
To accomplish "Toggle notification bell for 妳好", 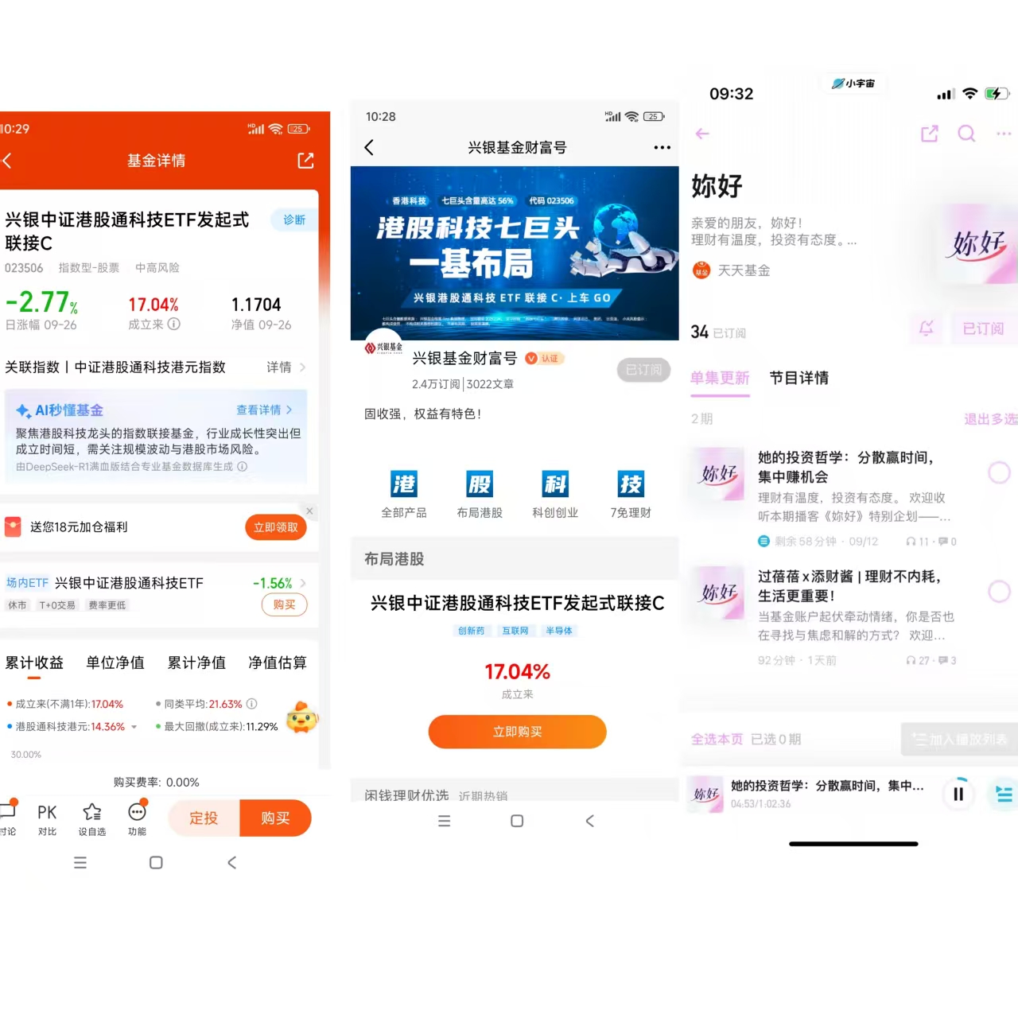I will pyautogui.click(x=926, y=328).
